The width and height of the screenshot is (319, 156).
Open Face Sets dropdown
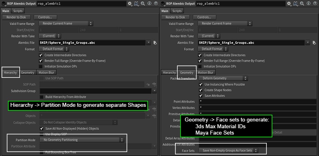229,150
